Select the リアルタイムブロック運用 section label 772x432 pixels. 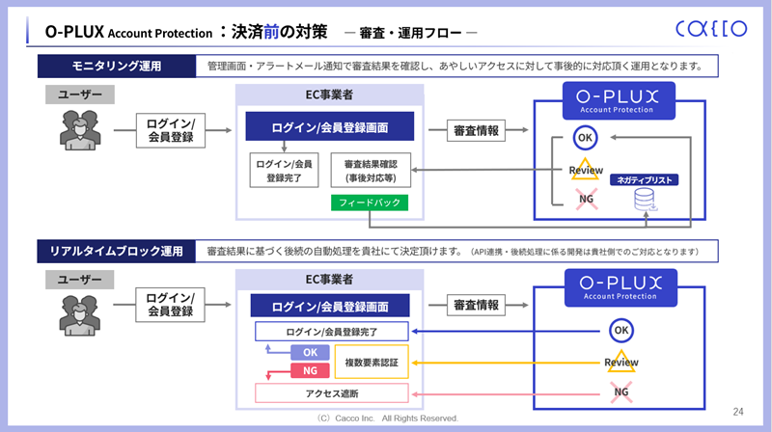pos(117,252)
